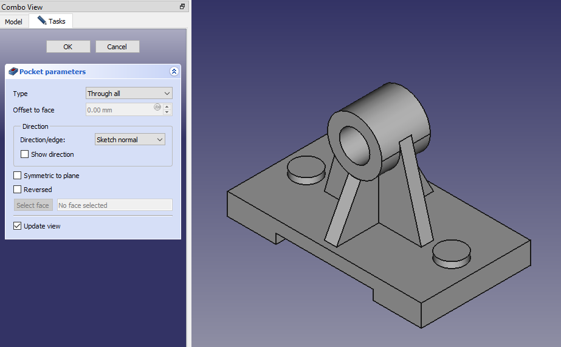
Task: Enable the Show direction checkbox
Action: [x=25, y=154]
